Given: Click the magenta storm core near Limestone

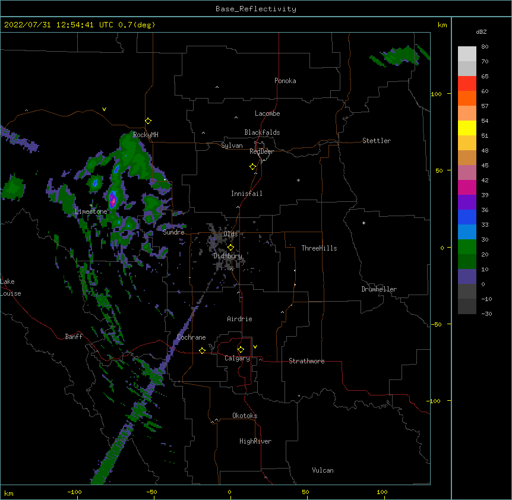Looking at the screenshot, I should [113, 200].
